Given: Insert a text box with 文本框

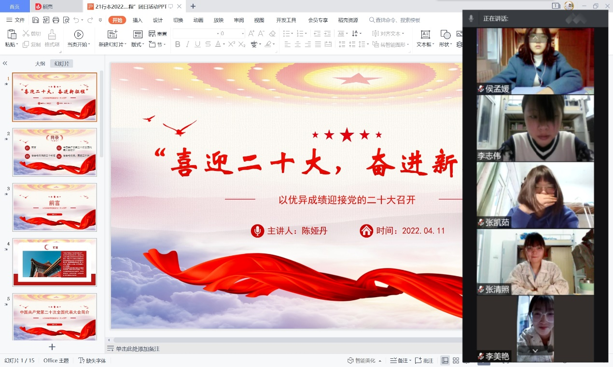Looking at the screenshot, I should (425, 34).
